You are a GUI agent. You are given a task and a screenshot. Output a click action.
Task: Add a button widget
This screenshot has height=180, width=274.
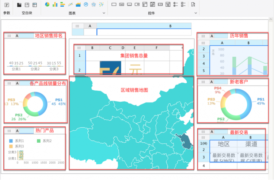pyautogui.click(x=129, y=4)
